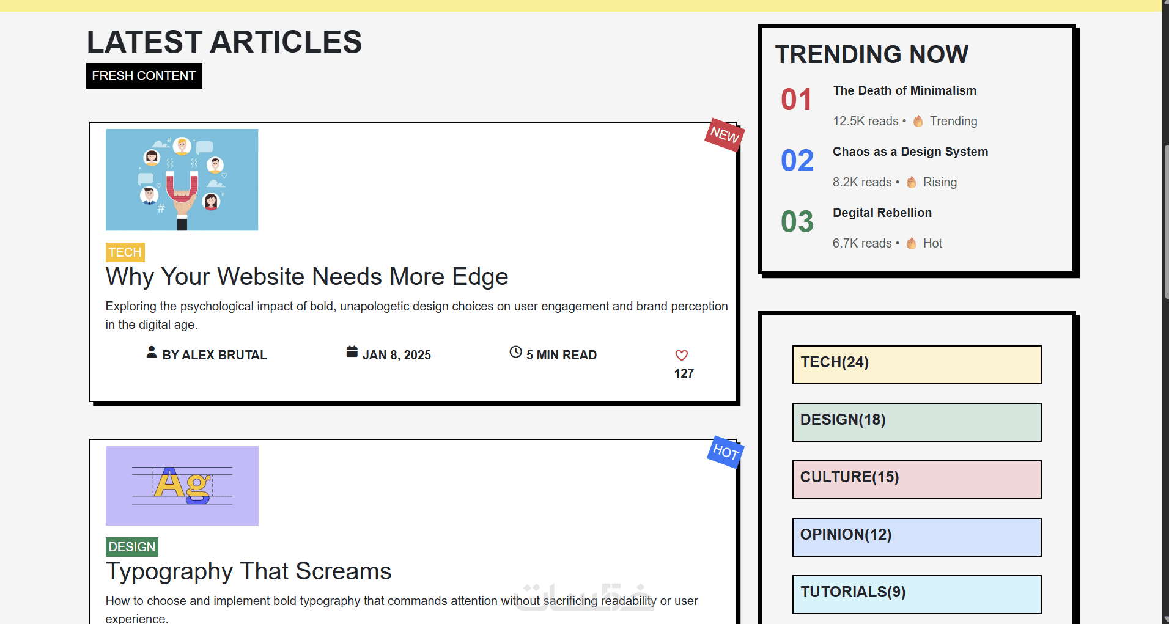Open the 'Ag' typography thumbnail
This screenshot has height=624, width=1169.
182,486
